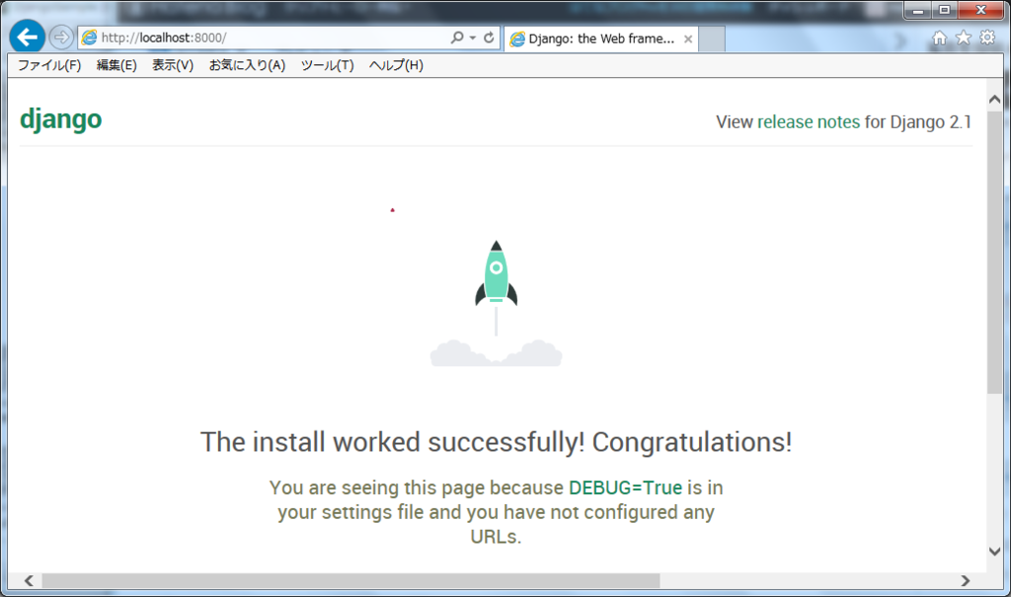The height and width of the screenshot is (597, 1011).
Task: Open Favorites with the star icon
Action: point(964,38)
